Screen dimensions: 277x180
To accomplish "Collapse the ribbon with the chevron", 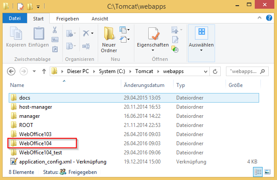I will [260, 18].
